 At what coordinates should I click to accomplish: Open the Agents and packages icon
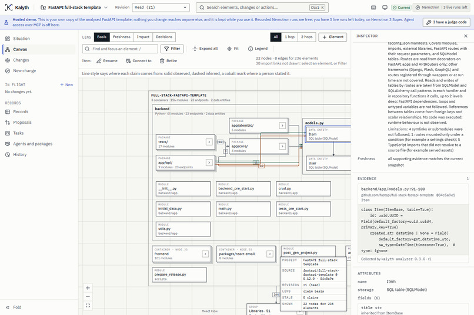pos(8,144)
